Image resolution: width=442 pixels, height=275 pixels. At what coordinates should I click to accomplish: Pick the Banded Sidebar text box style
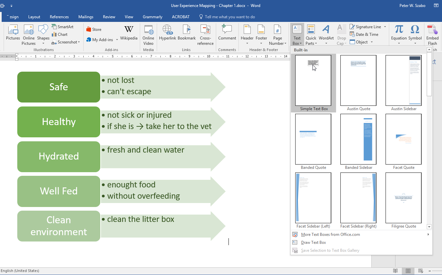358,139
